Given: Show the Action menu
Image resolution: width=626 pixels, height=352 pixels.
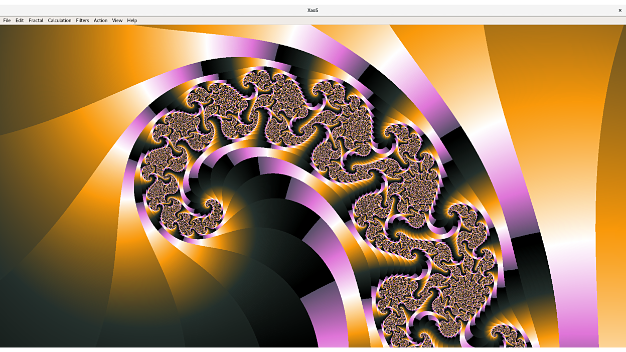Looking at the screenshot, I should [100, 21].
